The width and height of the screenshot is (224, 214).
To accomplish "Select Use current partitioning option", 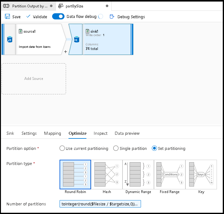I will pos(62,148).
